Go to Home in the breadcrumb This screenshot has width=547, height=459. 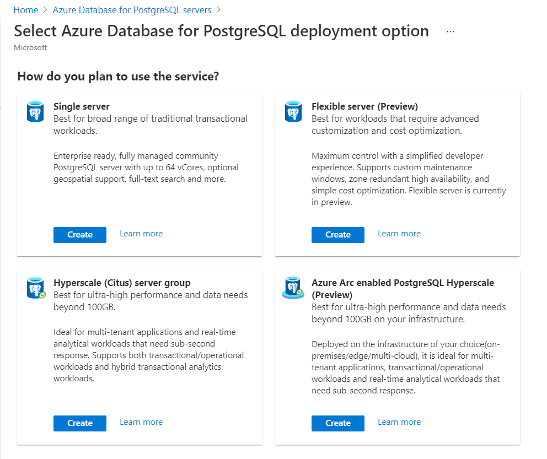[x=26, y=10]
